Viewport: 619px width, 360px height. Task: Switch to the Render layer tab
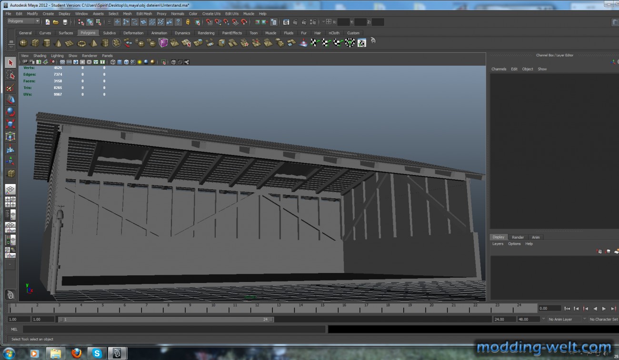click(x=518, y=237)
